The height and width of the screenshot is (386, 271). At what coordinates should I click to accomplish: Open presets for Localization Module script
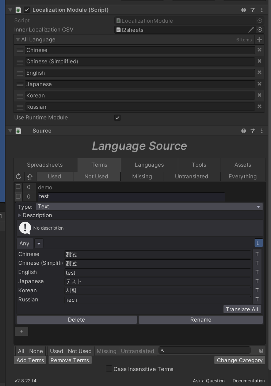point(253,10)
